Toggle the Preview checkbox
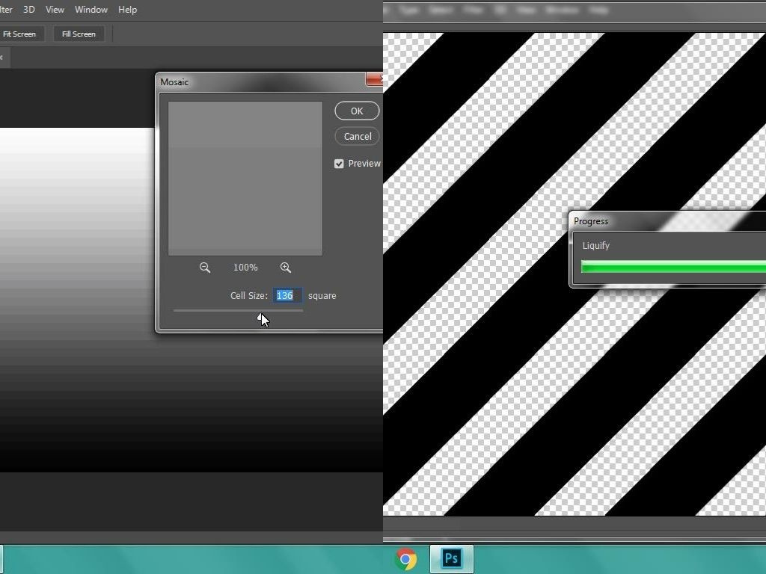 [x=339, y=163]
